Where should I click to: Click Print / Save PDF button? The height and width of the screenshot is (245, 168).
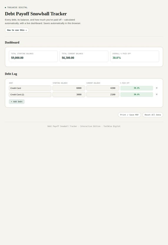[129, 115]
